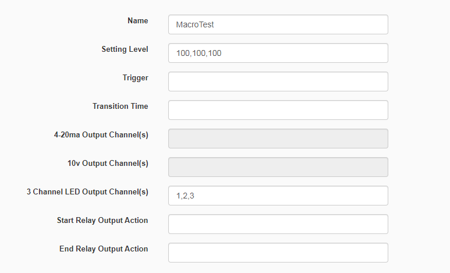Click the Start Relay Output Action field
This screenshot has height=273, width=450.
coord(278,224)
